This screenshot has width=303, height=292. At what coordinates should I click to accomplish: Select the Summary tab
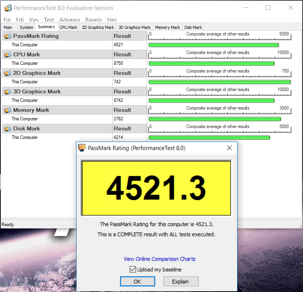click(46, 27)
